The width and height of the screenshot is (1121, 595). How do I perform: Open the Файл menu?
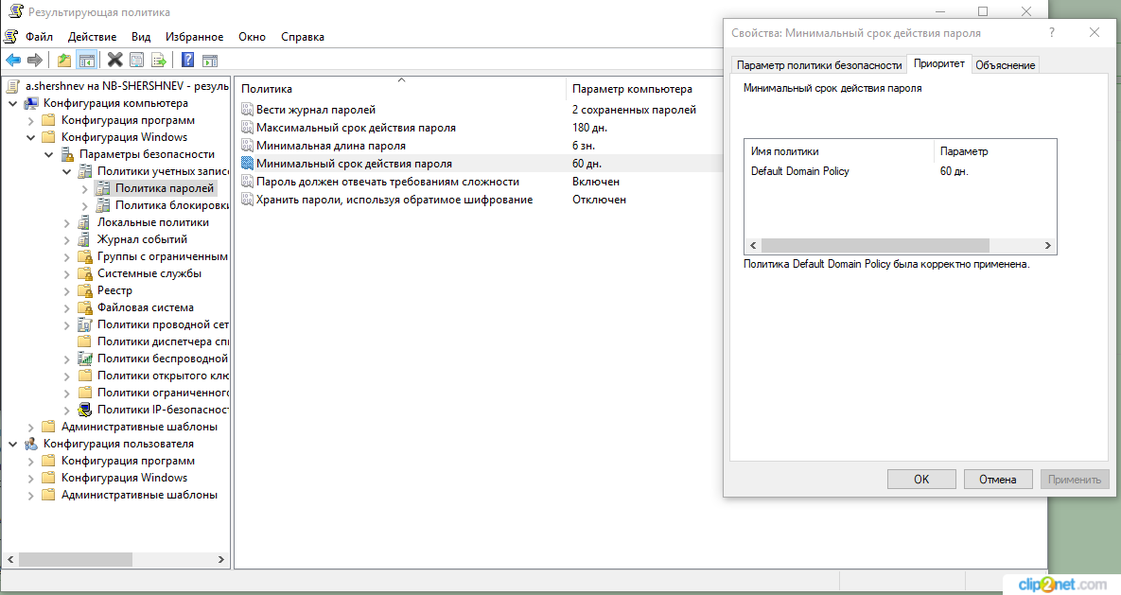40,37
